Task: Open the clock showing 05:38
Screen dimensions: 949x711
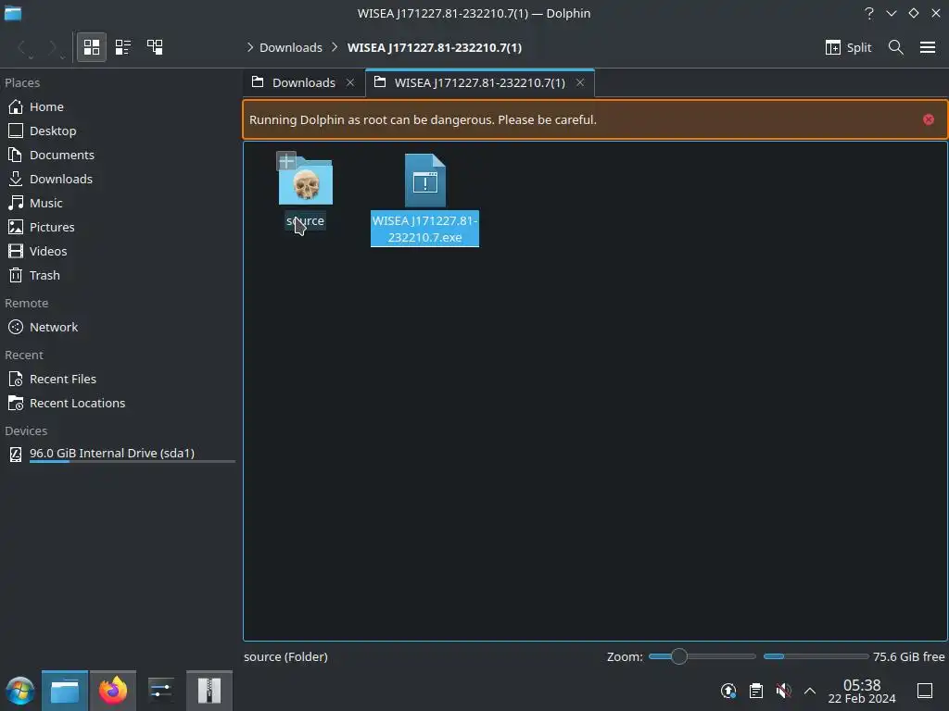Action: coord(862,691)
